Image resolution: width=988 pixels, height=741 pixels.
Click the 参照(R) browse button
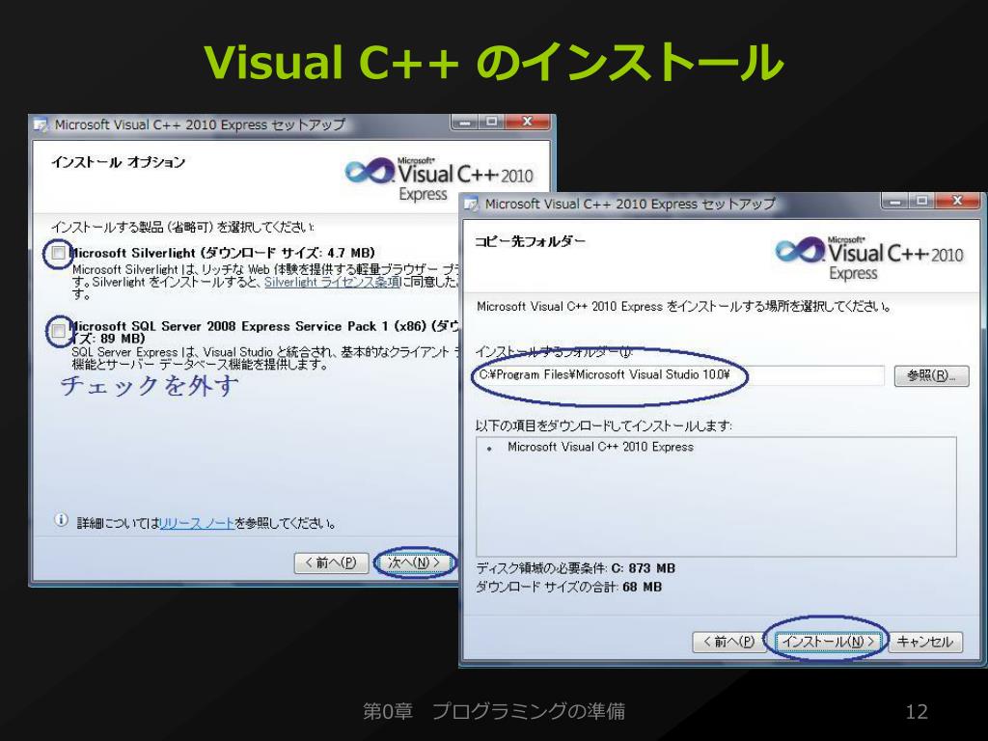click(931, 376)
